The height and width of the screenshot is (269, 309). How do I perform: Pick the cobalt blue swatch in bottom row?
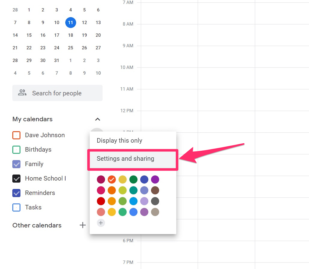[x=133, y=212]
